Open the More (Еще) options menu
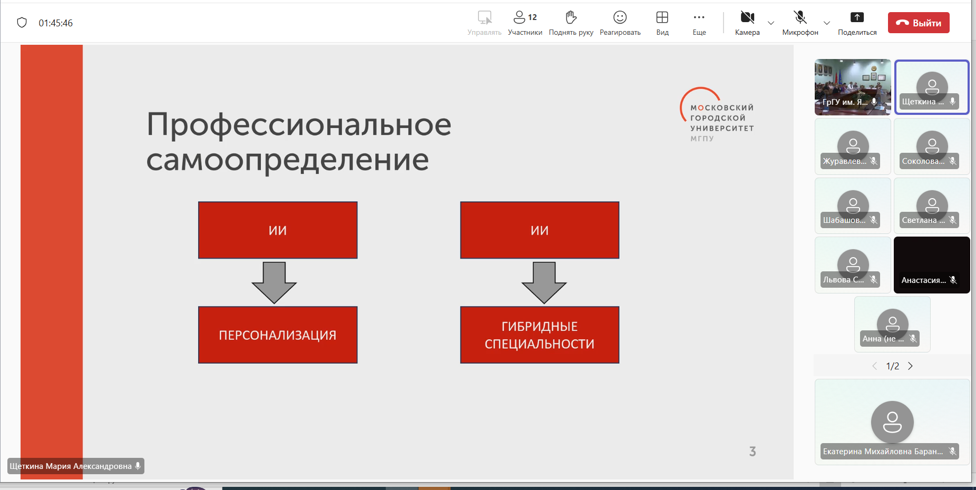This screenshot has height=490, width=976. click(699, 18)
